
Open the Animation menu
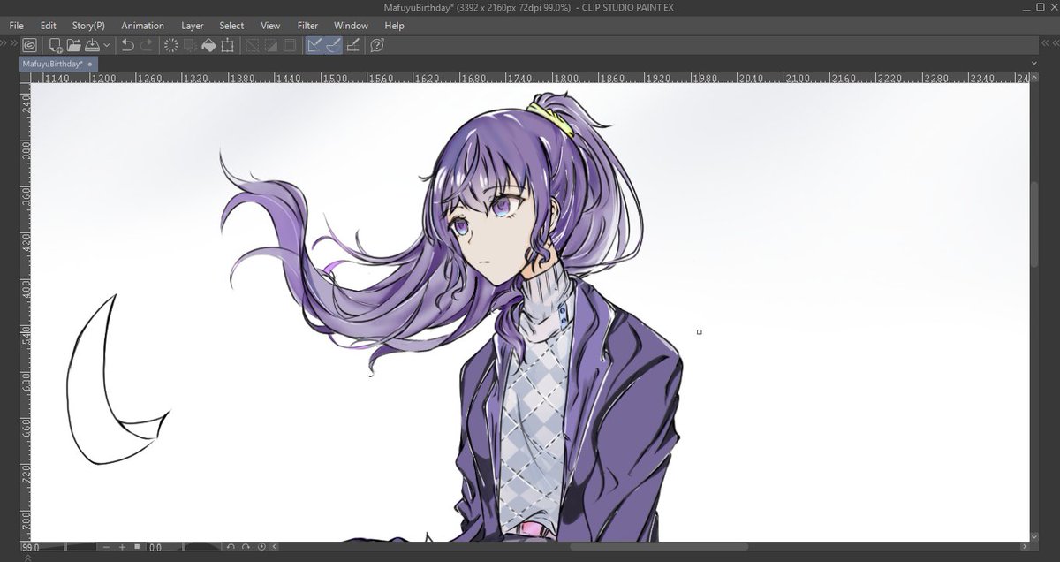coord(142,26)
